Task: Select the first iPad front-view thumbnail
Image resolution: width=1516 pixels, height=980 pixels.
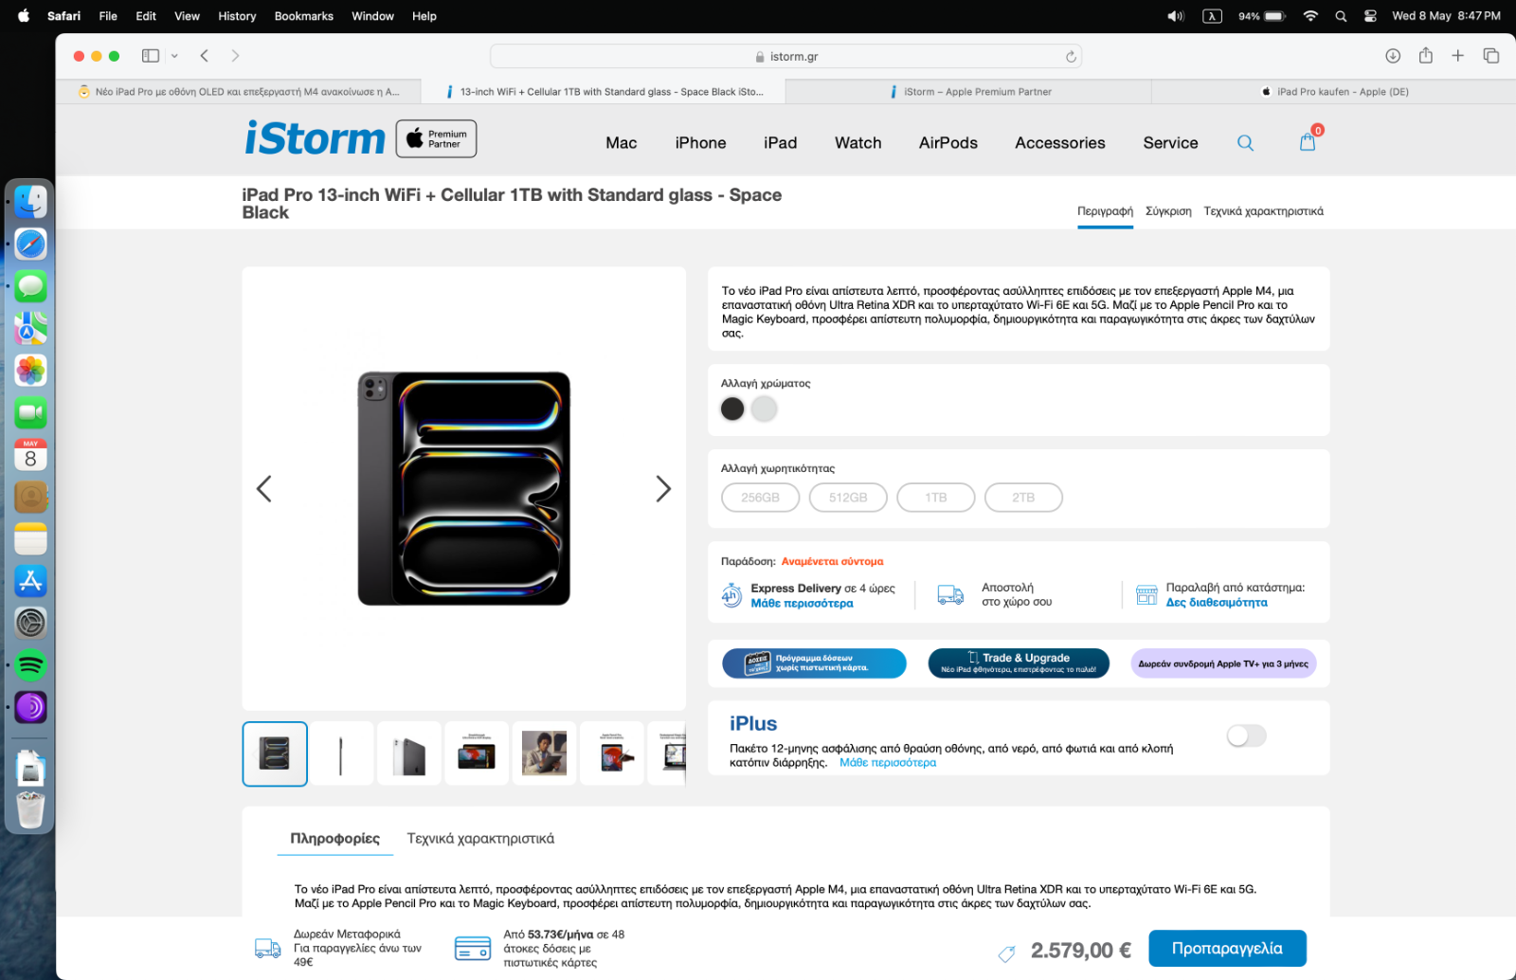Action: [x=275, y=753]
